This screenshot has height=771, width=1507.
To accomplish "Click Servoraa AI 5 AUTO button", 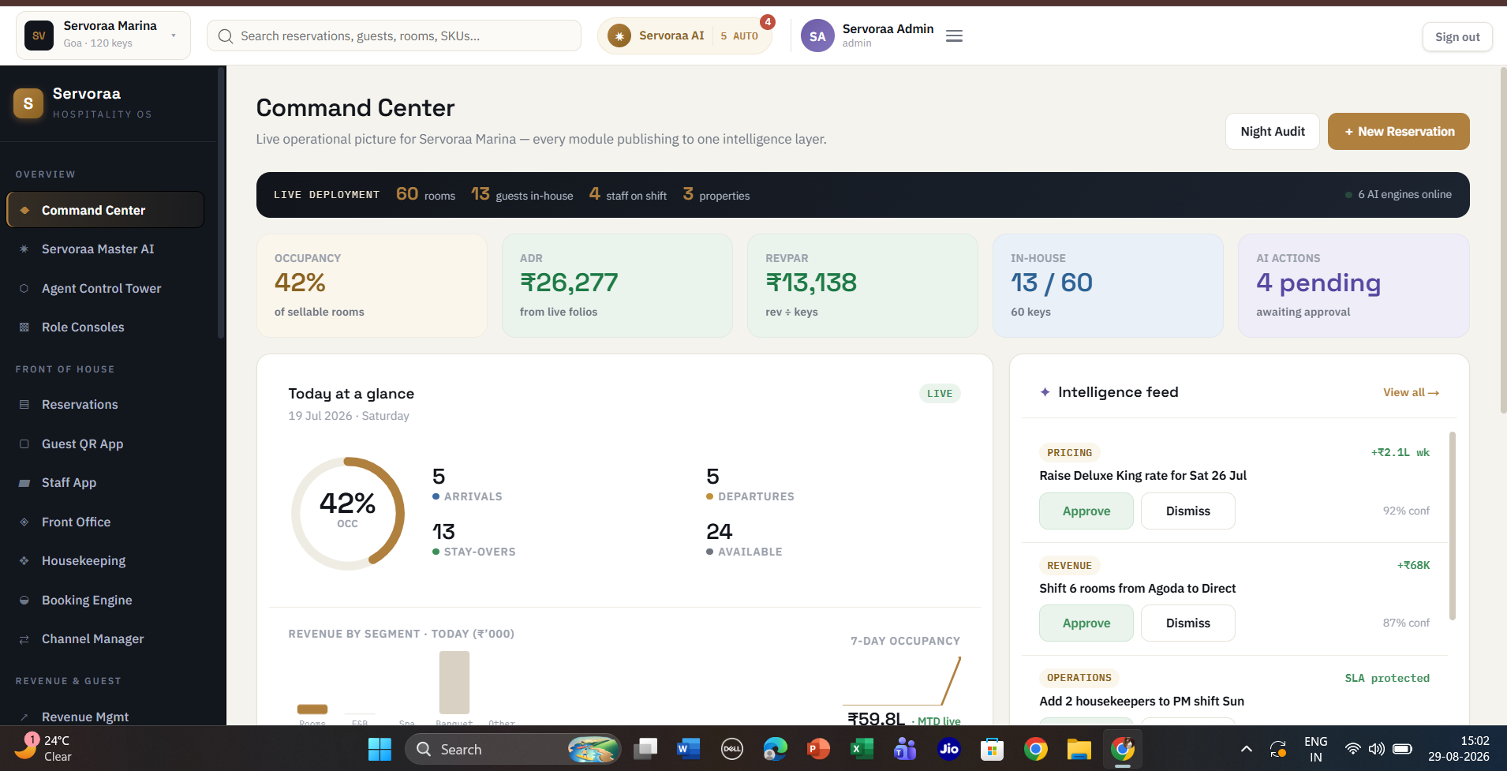I will [684, 36].
